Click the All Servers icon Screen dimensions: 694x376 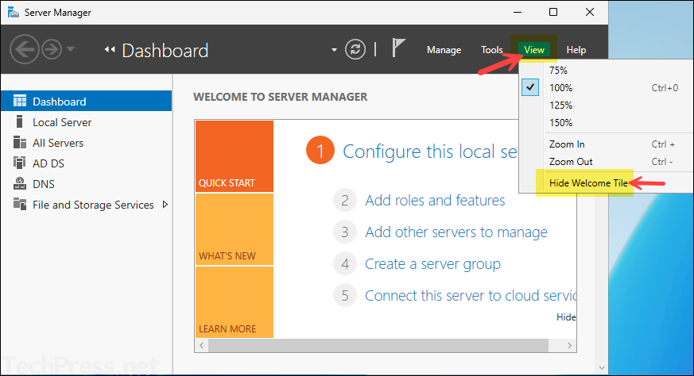pos(20,142)
